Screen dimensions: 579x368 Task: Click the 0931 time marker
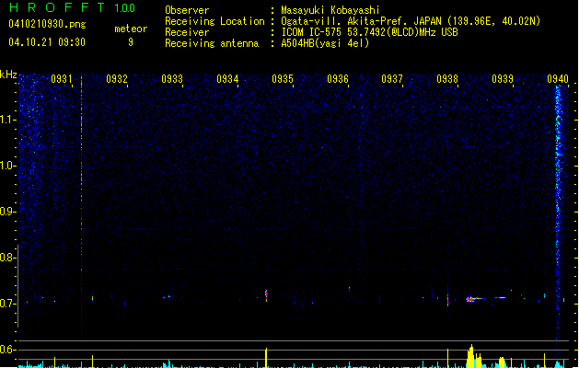(62, 79)
